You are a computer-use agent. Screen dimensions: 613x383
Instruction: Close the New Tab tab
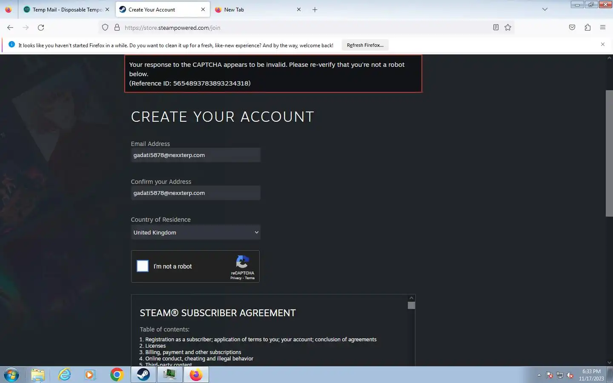pos(299,9)
